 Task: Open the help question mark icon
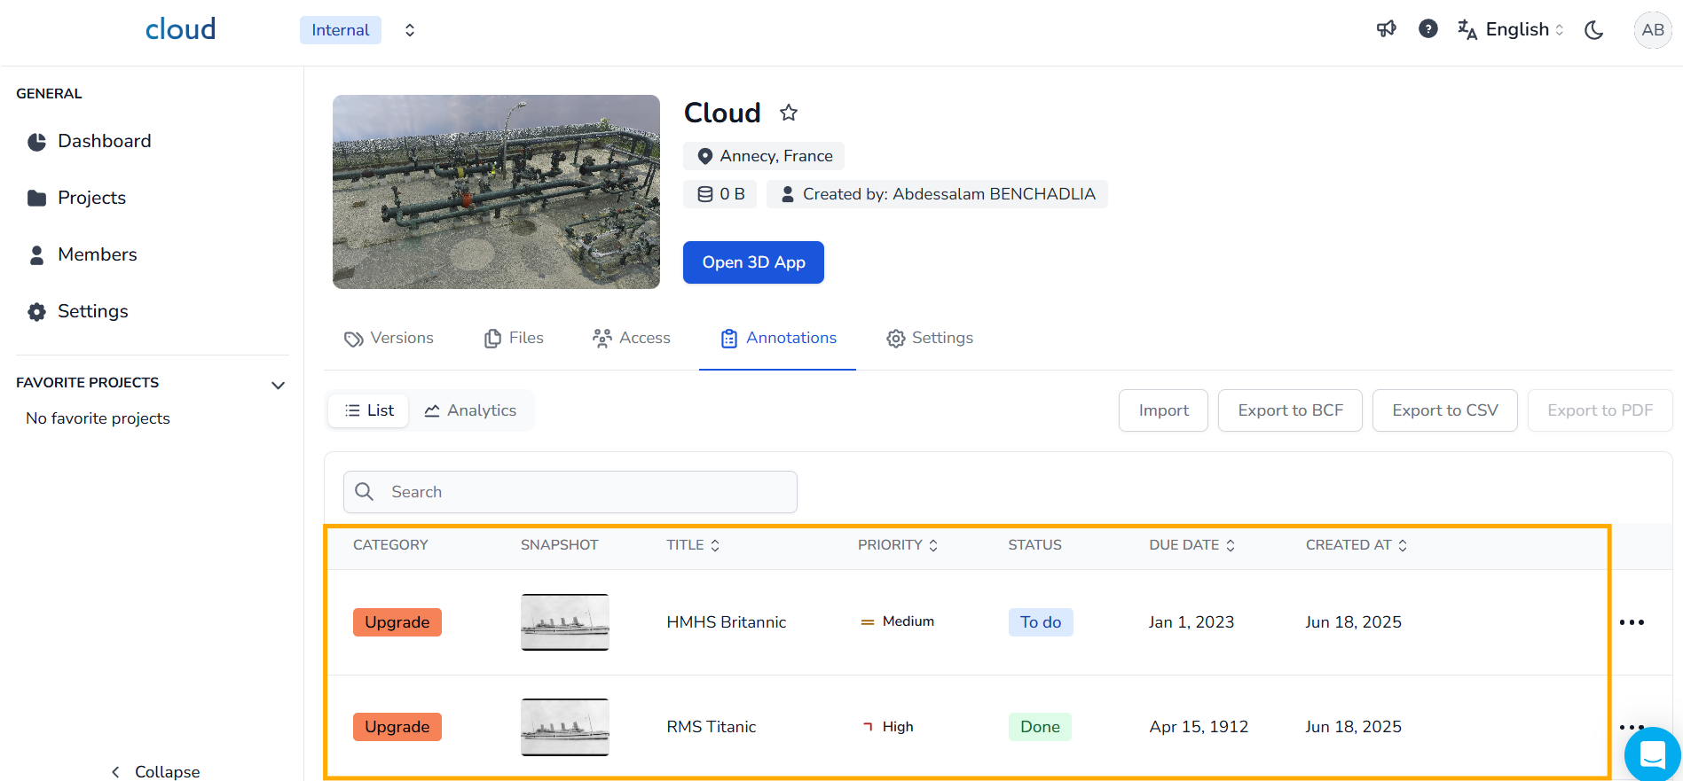(1427, 29)
